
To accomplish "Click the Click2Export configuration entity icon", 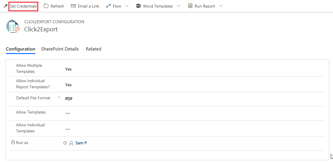I will [13, 26].
